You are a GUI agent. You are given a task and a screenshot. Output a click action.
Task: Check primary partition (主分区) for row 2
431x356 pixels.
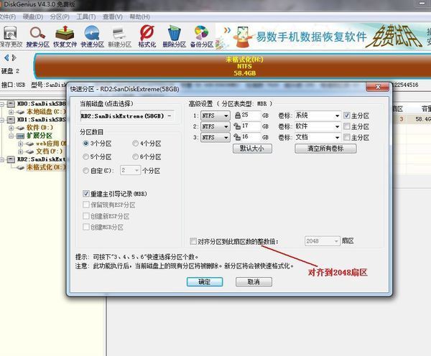[x=347, y=126]
